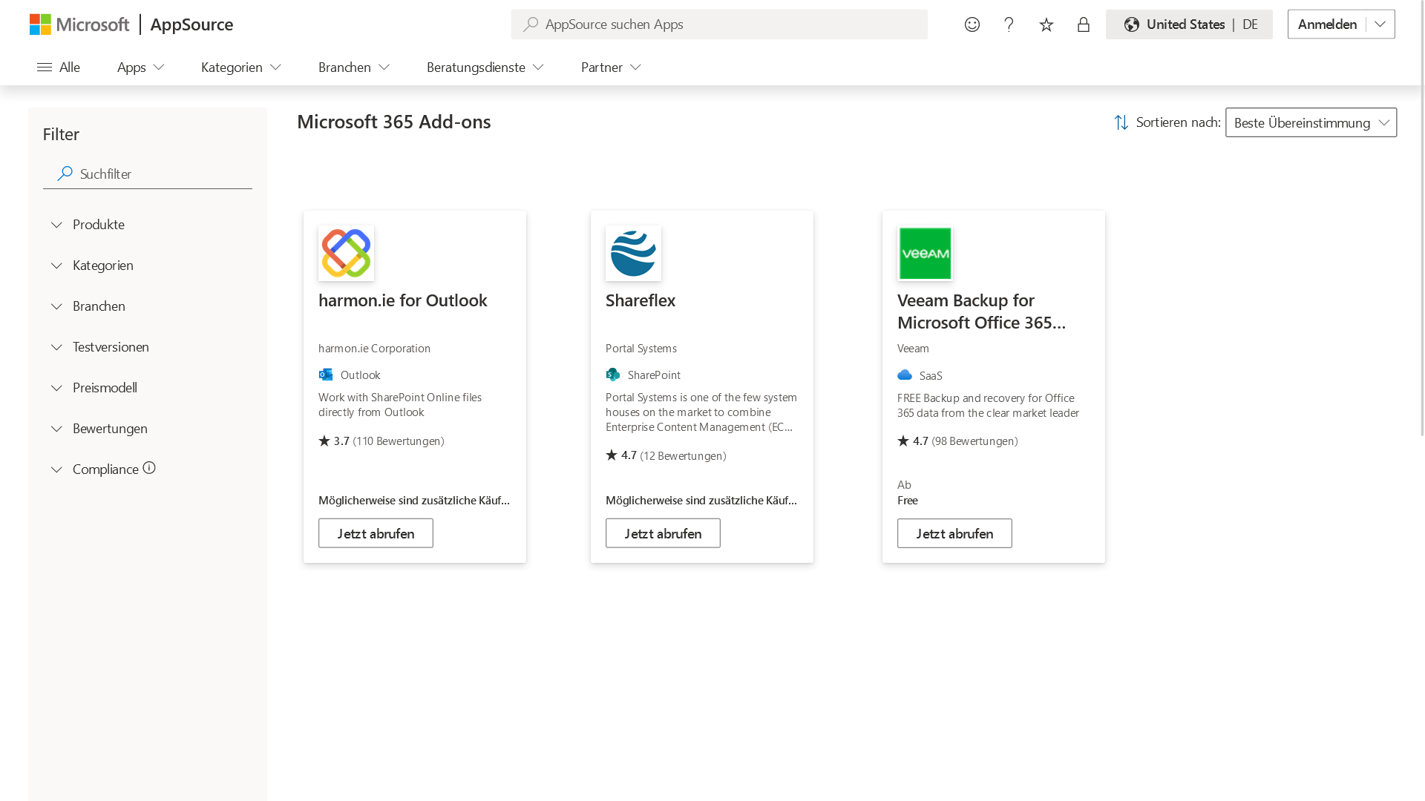Click the 12 Bewertungen text
This screenshot has width=1425, height=801.
coord(683,455)
